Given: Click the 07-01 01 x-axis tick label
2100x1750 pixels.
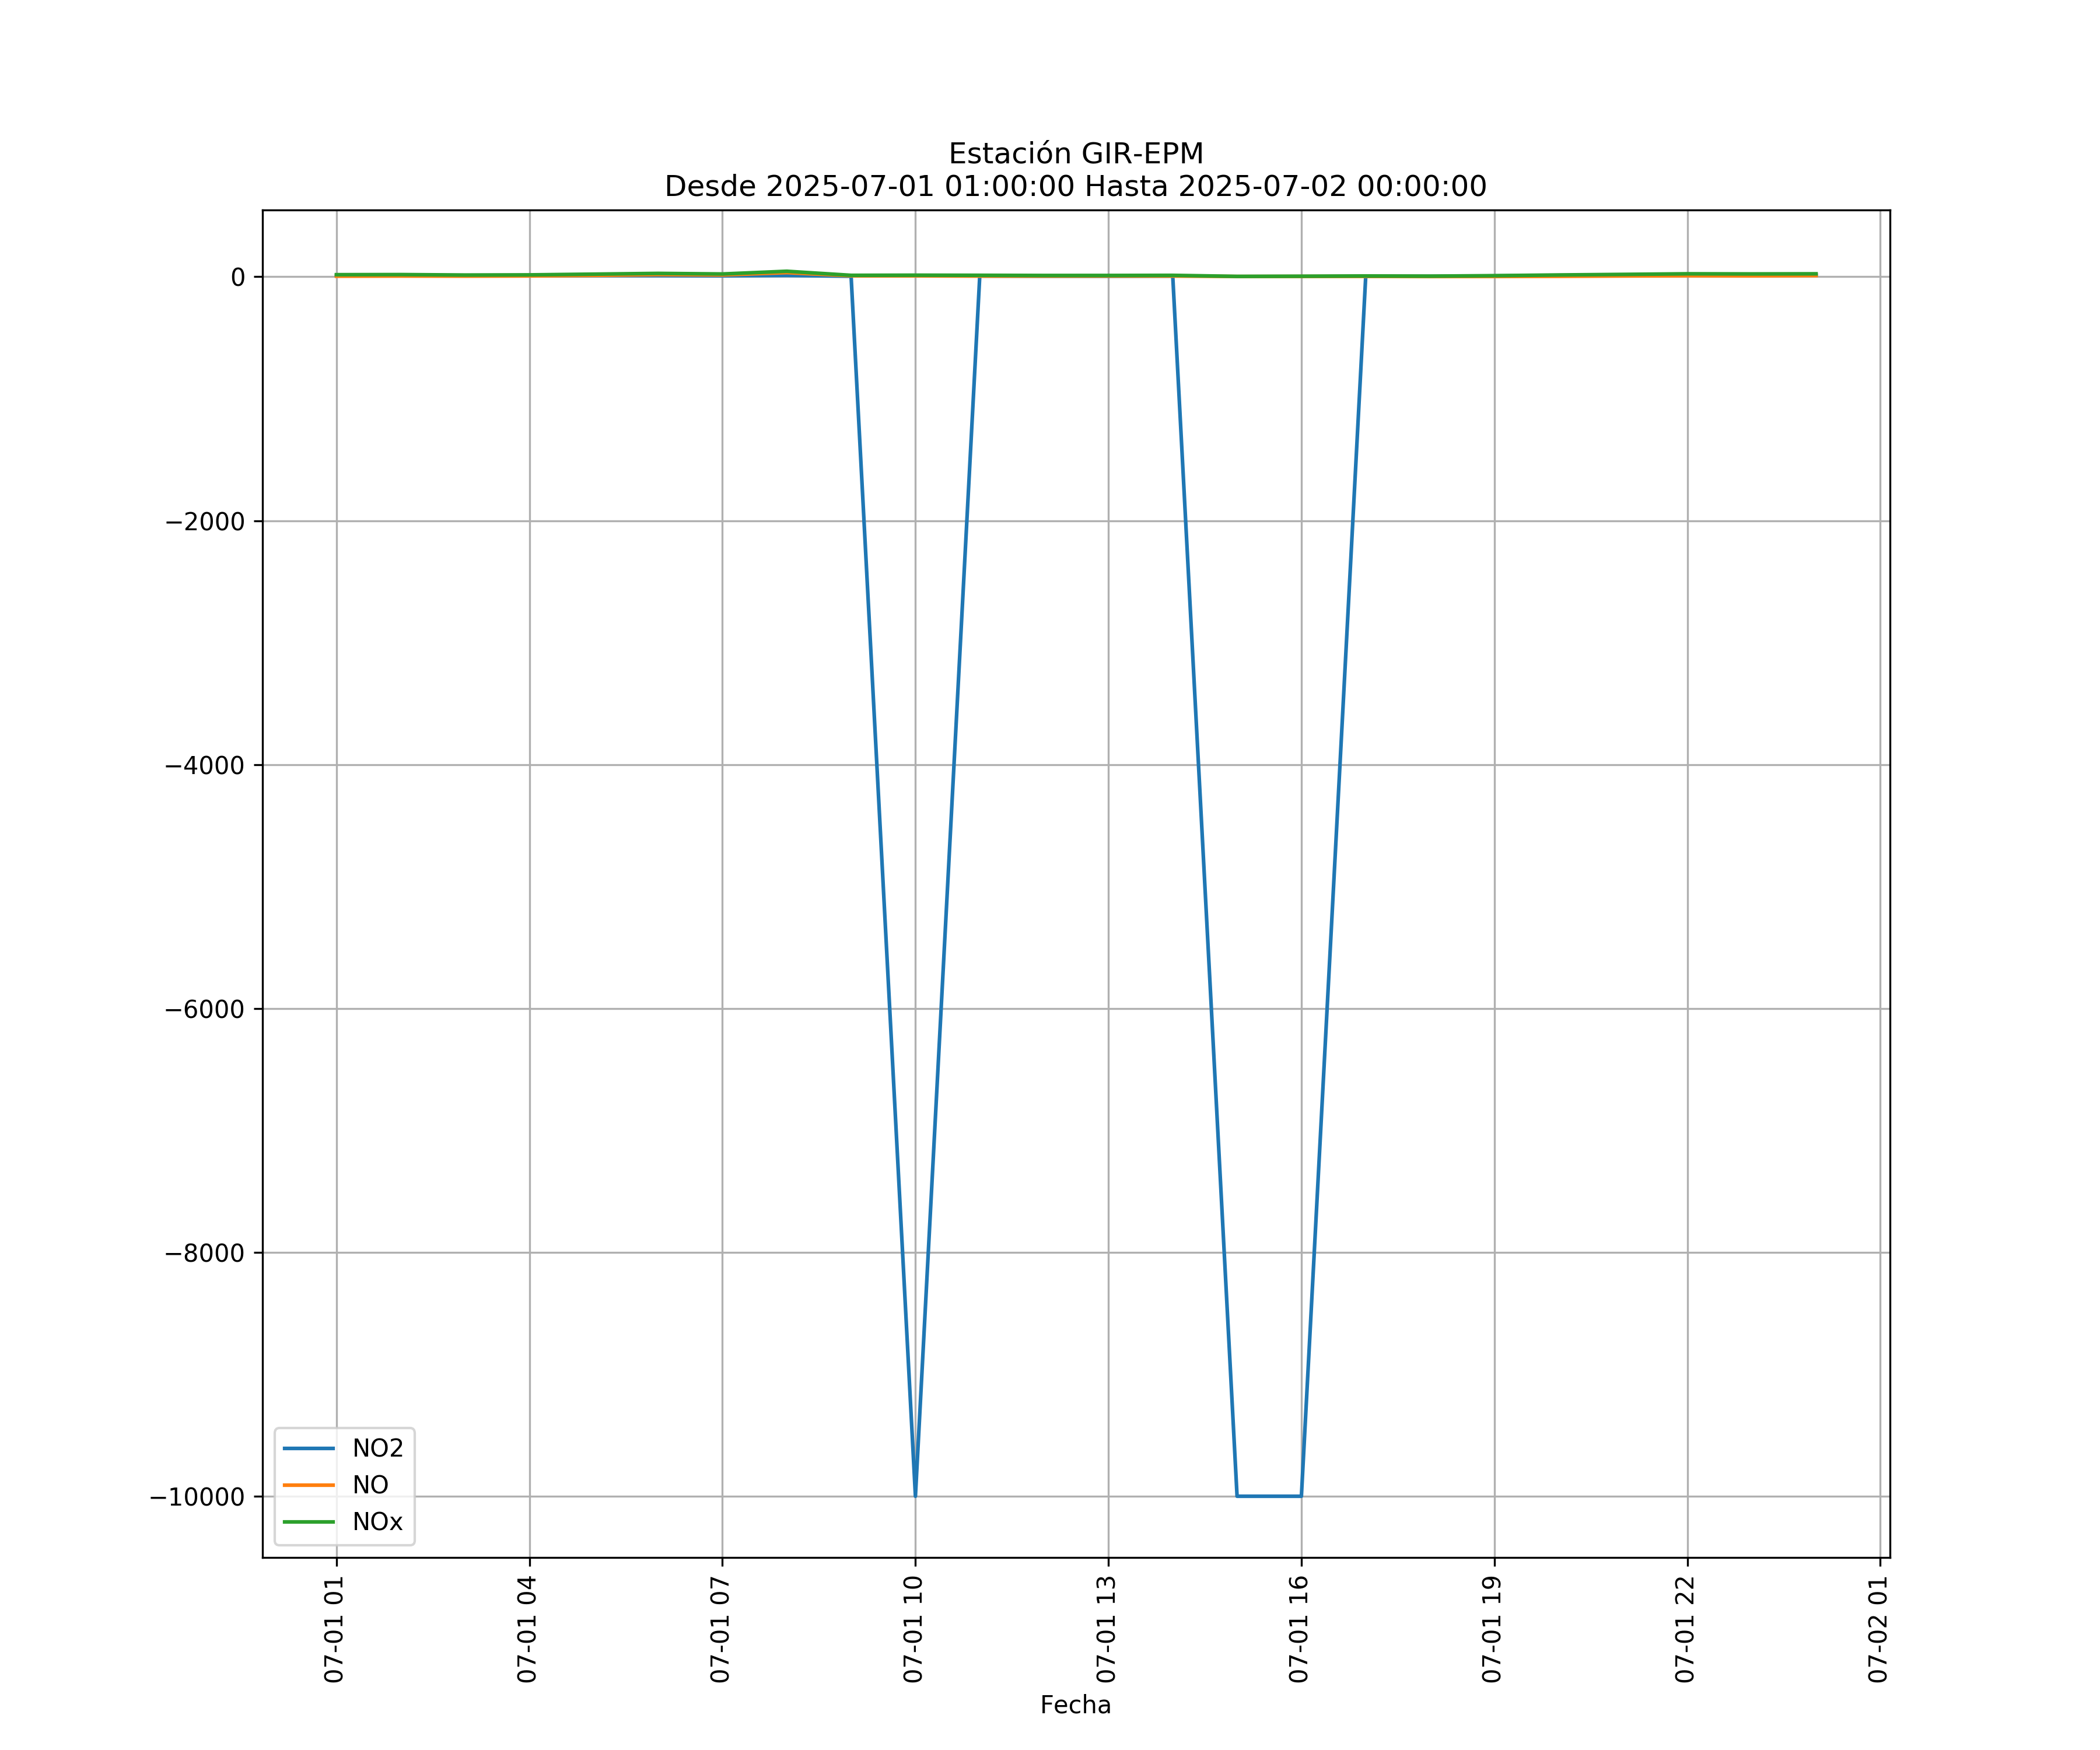Looking at the screenshot, I should coord(334,1628).
